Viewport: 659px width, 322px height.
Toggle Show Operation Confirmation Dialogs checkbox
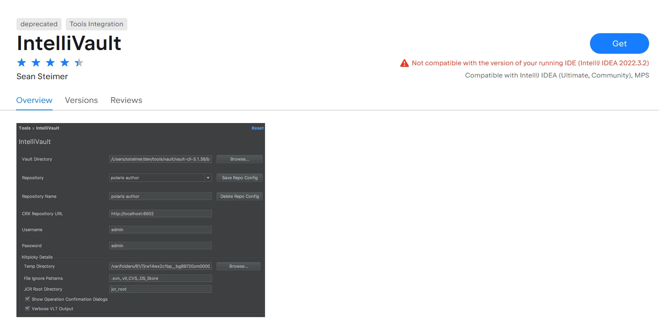pyautogui.click(x=28, y=299)
